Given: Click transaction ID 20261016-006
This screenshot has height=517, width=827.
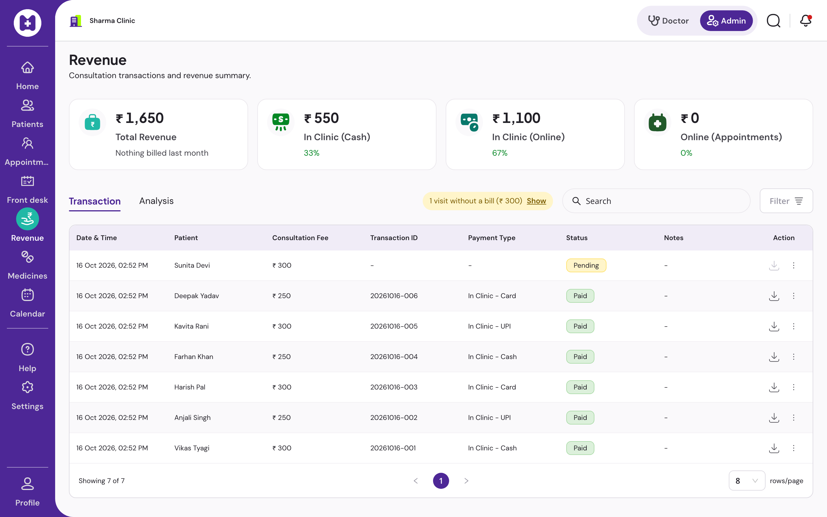Looking at the screenshot, I should 394,296.
